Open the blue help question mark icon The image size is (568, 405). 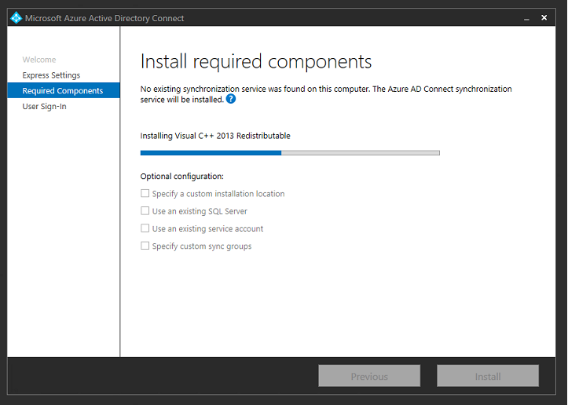[231, 100]
